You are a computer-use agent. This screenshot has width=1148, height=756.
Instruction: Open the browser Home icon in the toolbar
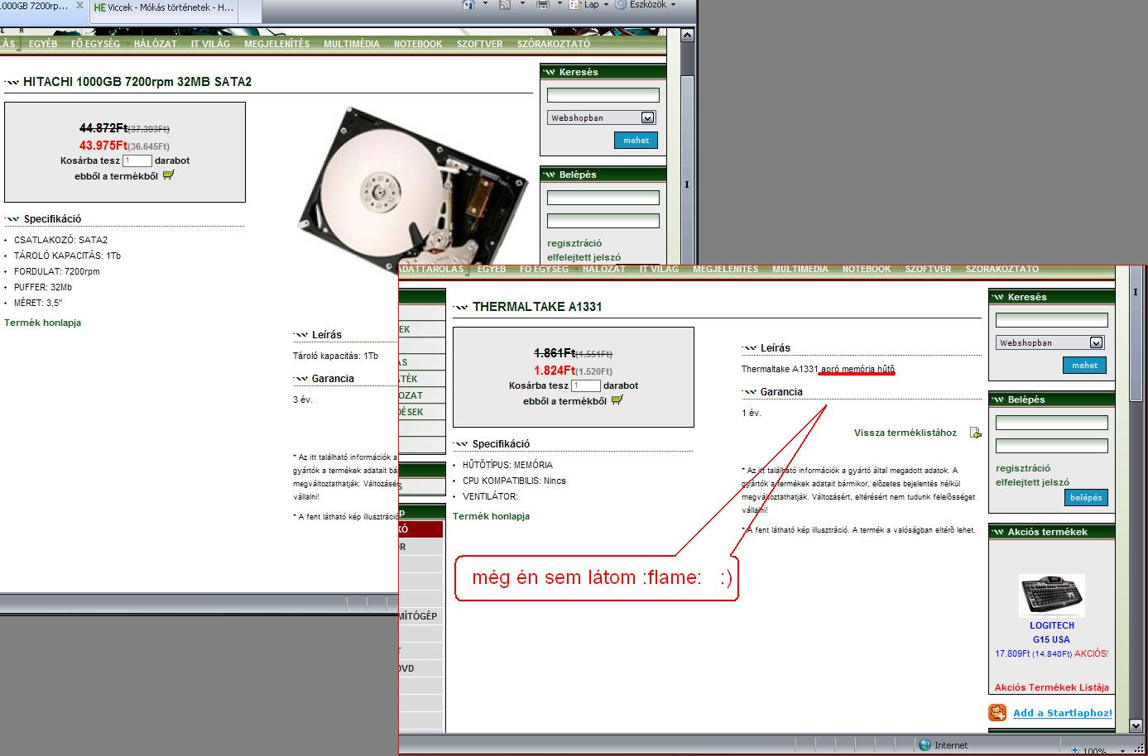(468, 4)
